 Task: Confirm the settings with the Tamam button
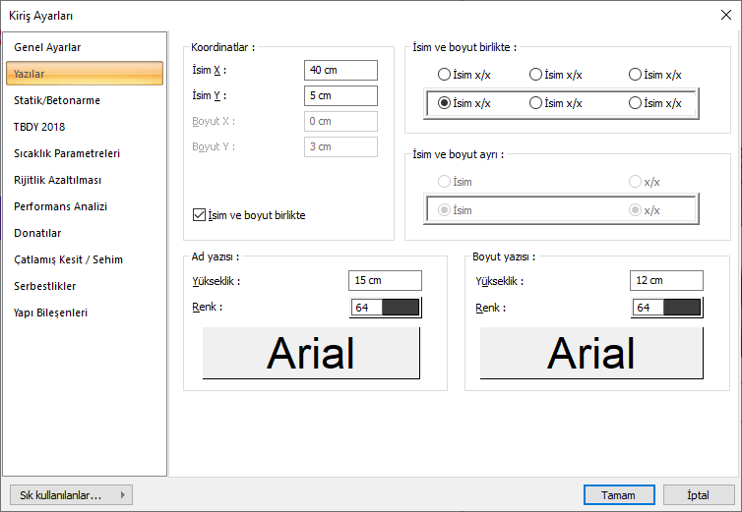(619, 495)
